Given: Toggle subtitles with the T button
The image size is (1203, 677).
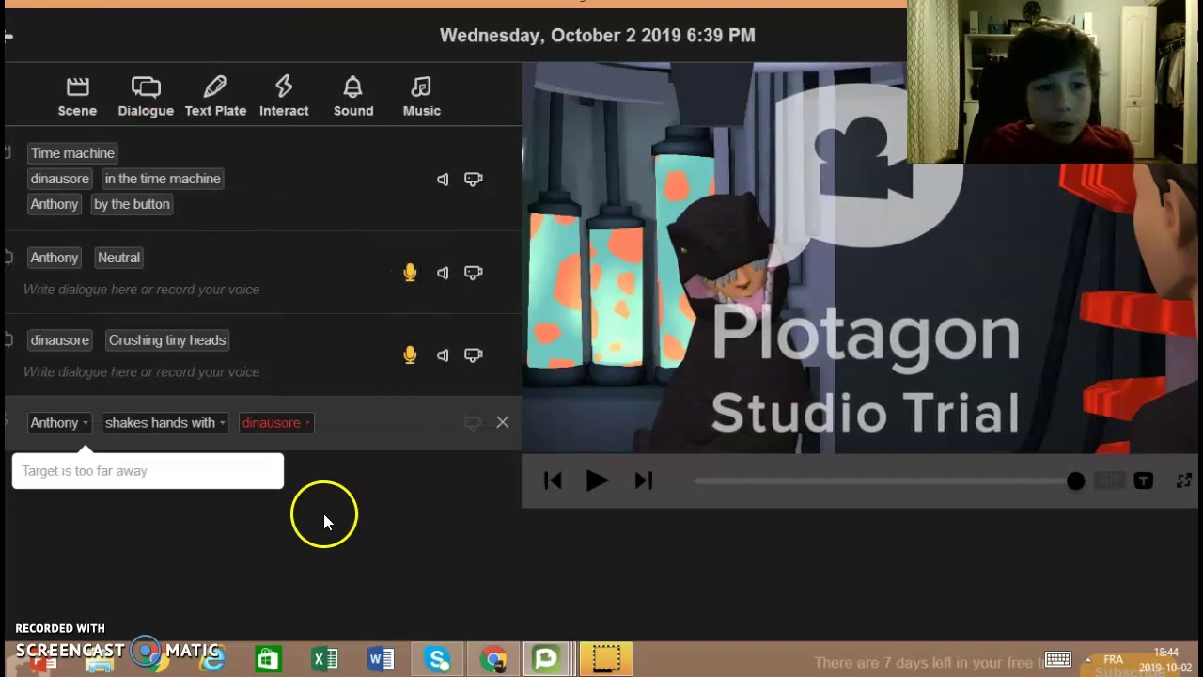Looking at the screenshot, I should pyautogui.click(x=1144, y=481).
